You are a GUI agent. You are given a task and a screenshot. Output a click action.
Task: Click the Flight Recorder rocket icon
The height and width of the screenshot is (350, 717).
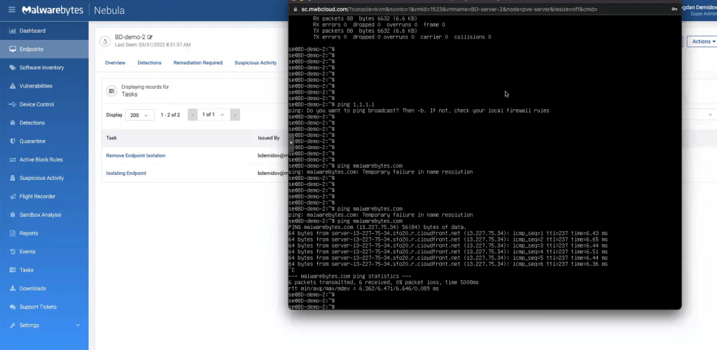point(13,197)
